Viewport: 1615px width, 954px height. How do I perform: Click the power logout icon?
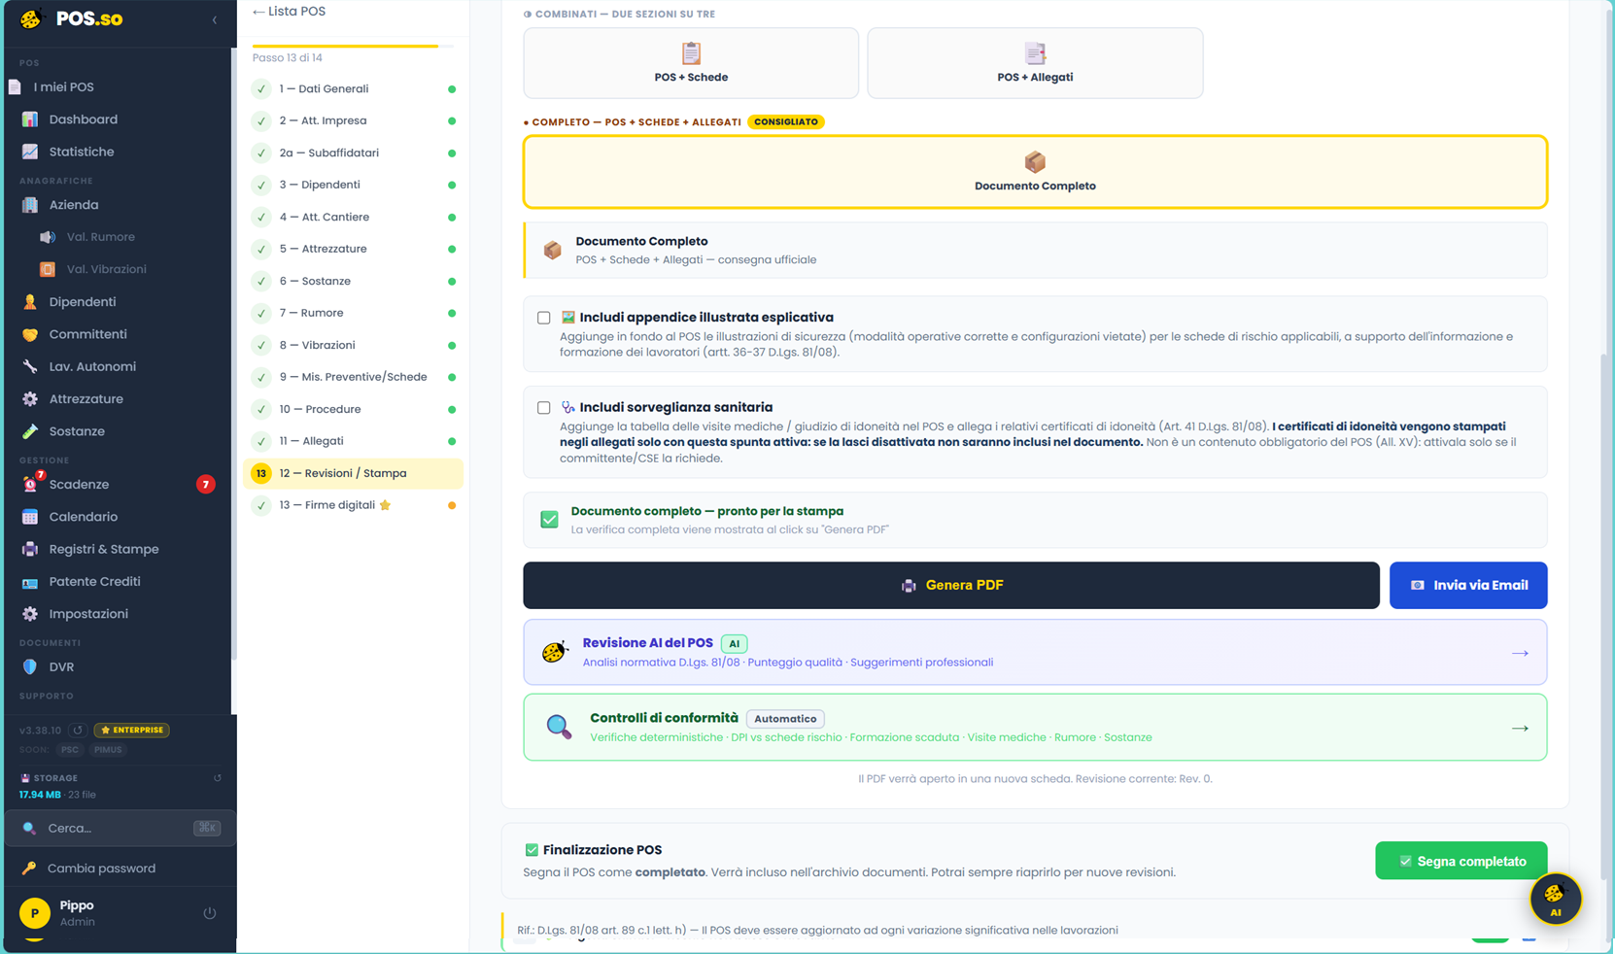tap(209, 913)
